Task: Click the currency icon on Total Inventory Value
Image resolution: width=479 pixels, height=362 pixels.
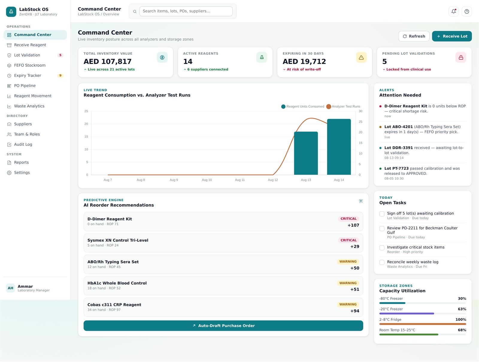Action: tap(162, 57)
